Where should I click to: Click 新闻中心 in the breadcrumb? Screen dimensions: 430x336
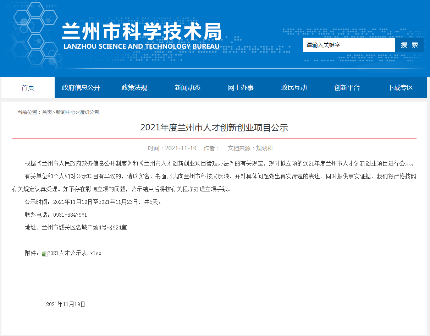point(66,112)
